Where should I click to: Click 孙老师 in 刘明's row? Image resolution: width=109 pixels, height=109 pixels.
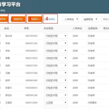click(91, 66)
